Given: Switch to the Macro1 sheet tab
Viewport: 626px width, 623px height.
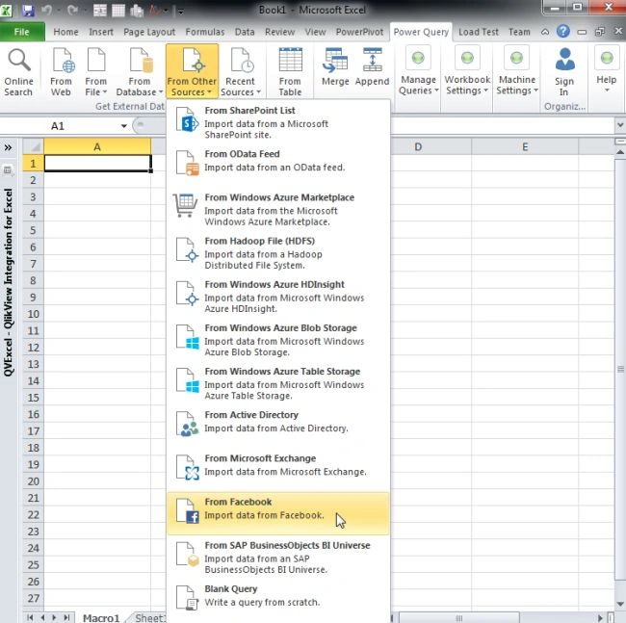Looking at the screenshot, I should point(101,618).
